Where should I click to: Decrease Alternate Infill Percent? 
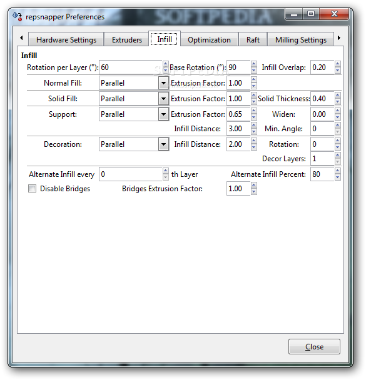[338, 177]
